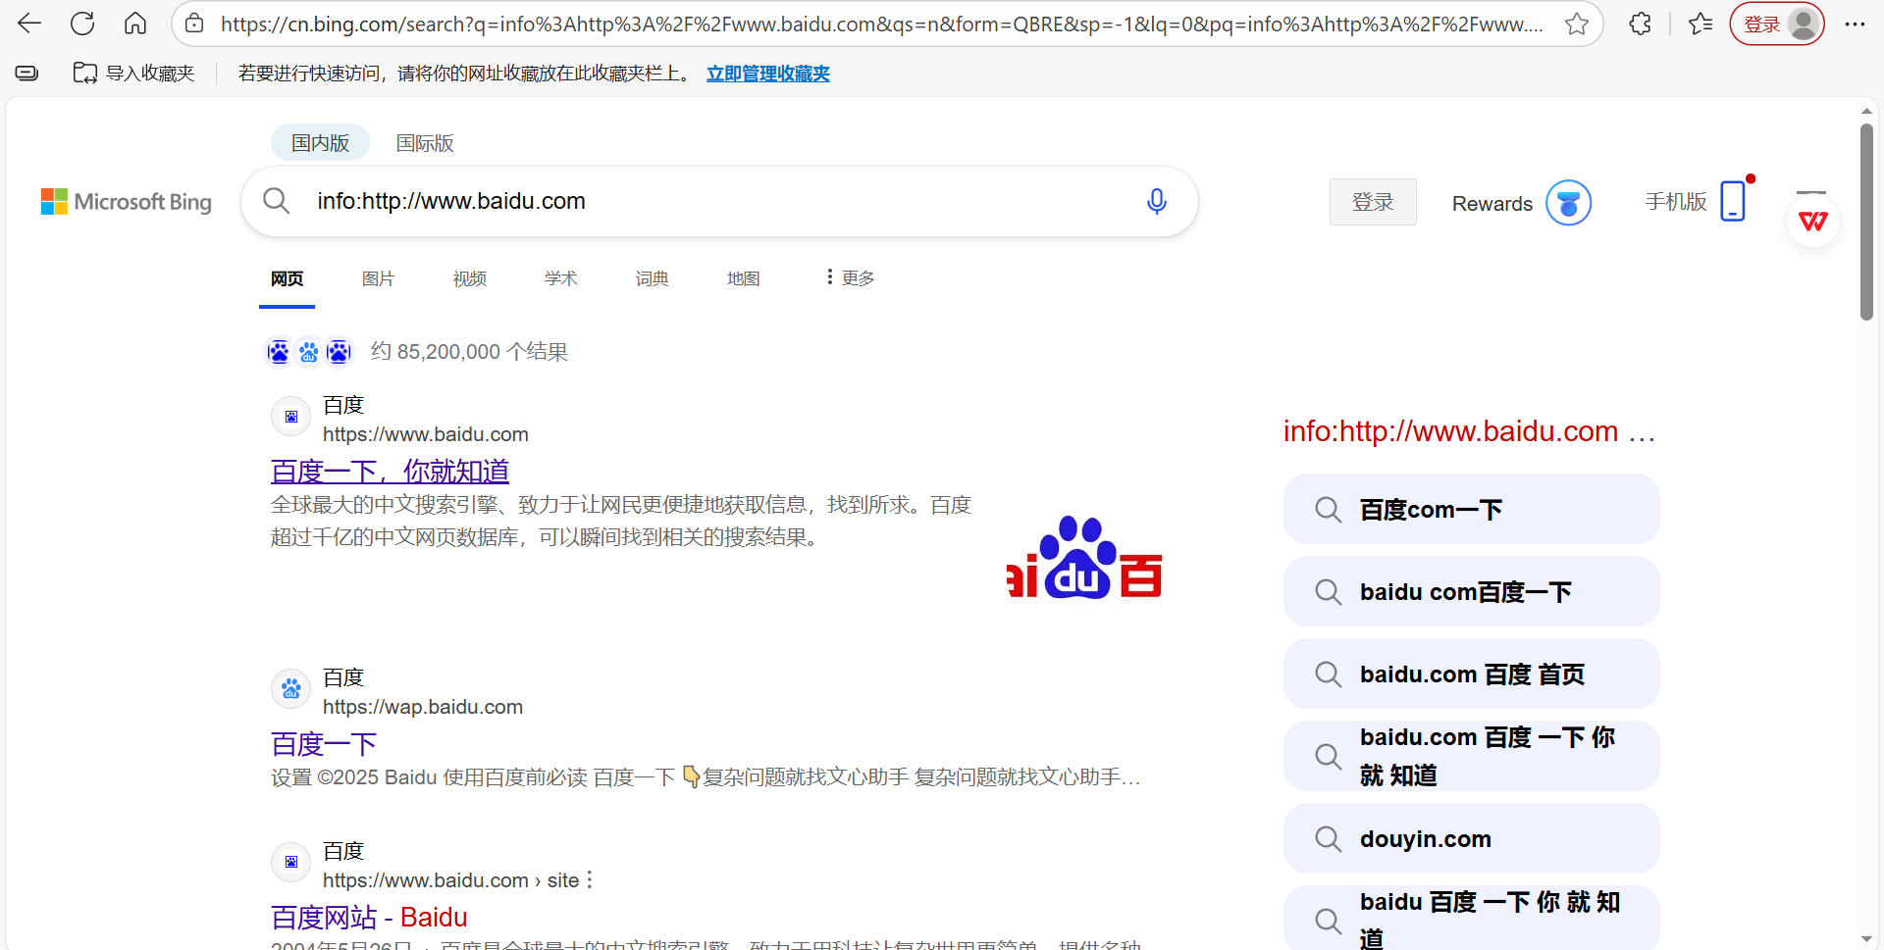Click favicon of the www.baidu.com result
The image size is (1884, 950).
pos(291,417)
